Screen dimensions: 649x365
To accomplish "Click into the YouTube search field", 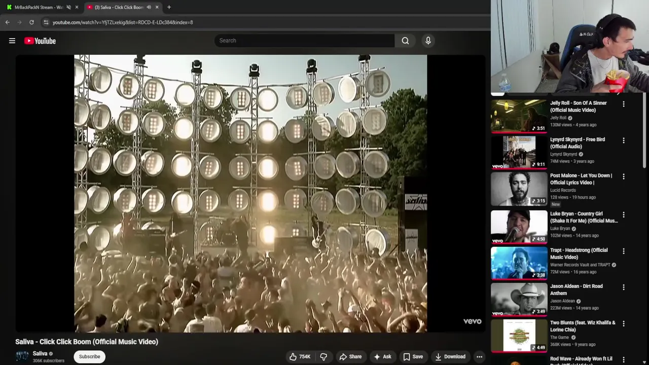I will 304,41.
